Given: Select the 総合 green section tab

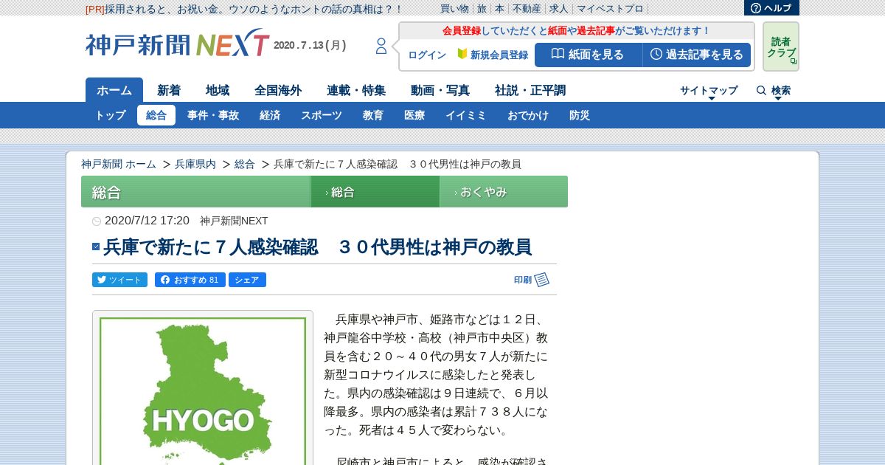Looking at the screenshot, I should [375, 192].
